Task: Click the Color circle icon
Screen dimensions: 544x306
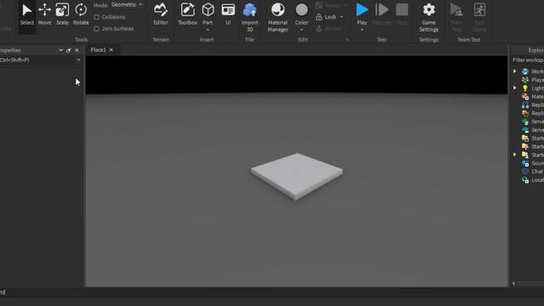Action: 302,10
